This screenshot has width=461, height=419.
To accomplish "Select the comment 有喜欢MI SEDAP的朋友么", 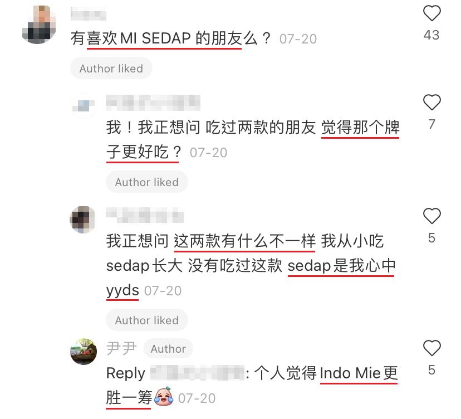I will (x=171, y=38).
